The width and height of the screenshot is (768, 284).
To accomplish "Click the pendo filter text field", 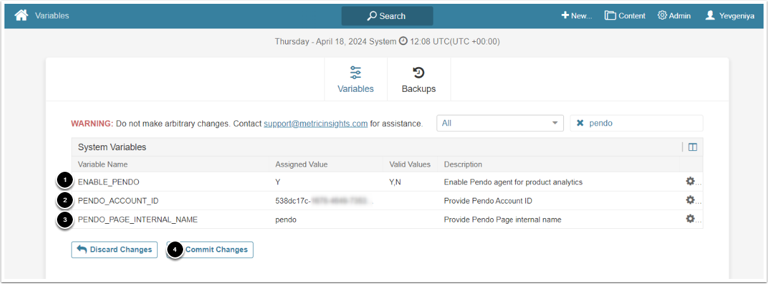I will pyautogui.click(x=640, y=123).
